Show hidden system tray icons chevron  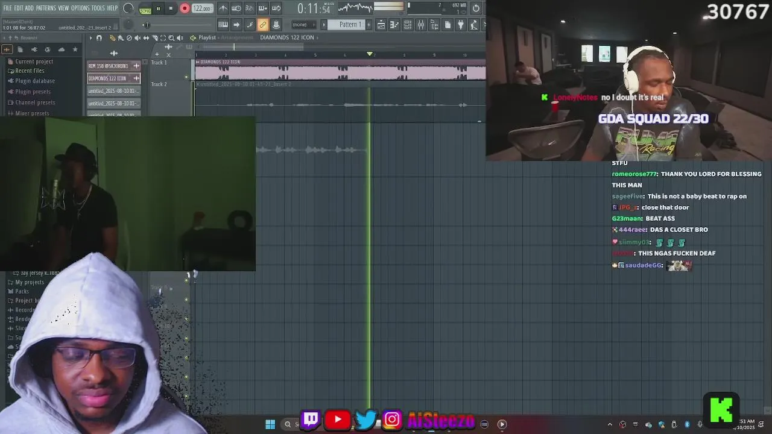[x=610, y=424]
